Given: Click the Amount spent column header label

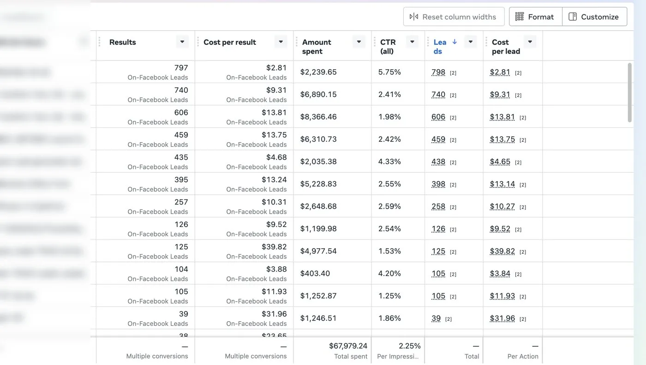Looking at the screenshot, I should point(317,47).
